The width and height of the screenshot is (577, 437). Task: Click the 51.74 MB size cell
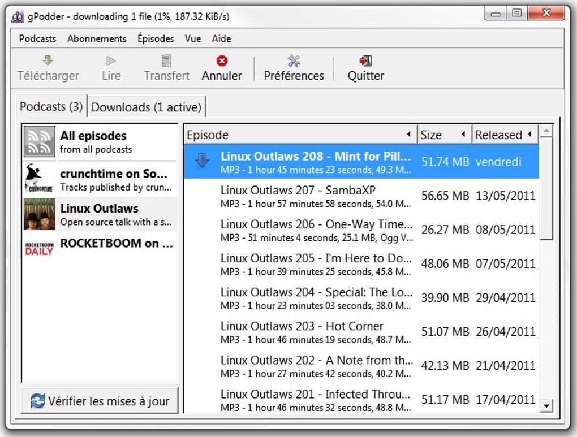445,162
